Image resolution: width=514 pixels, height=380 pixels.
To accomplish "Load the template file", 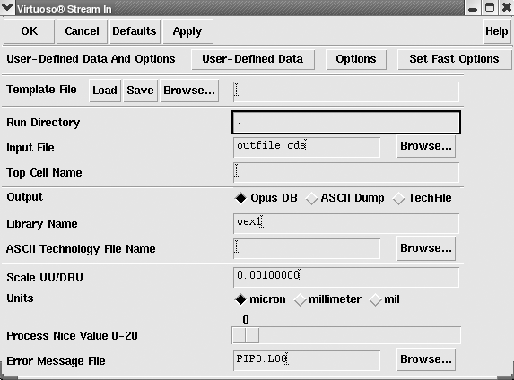I will click(105, 91).
